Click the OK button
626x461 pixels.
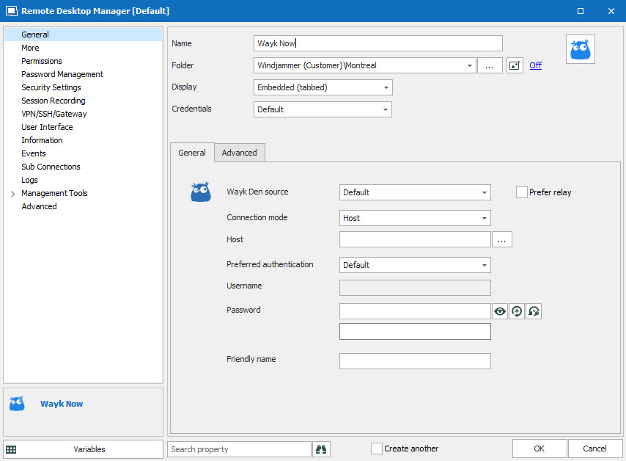tap(540, 449)
